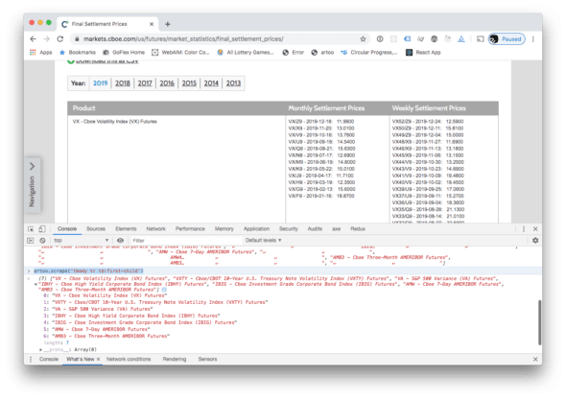Open Circular Progress bookmark
This screenshot has width=566, height=399.
pyautogui.click(x=369, y=53)
